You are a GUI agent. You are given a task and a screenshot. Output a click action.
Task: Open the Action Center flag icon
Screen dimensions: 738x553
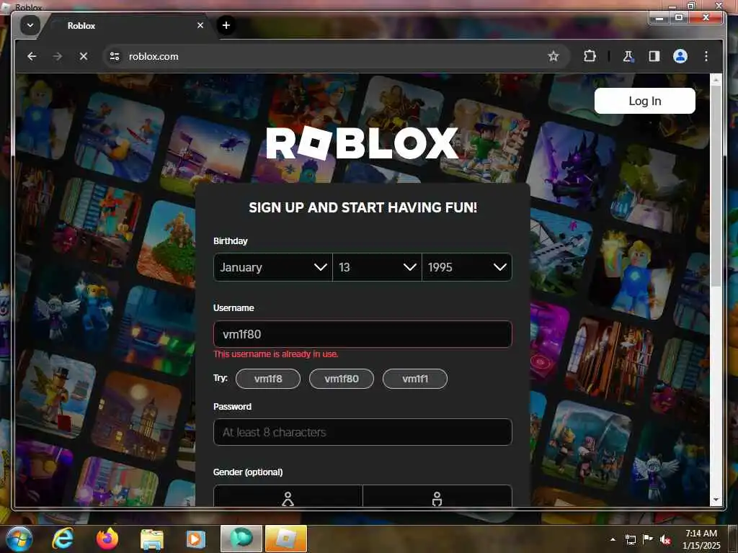coord(647,539)
